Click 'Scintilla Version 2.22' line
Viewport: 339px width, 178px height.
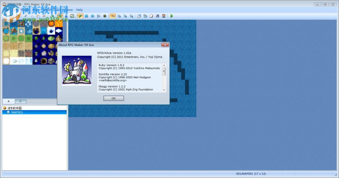coord(113,74)
